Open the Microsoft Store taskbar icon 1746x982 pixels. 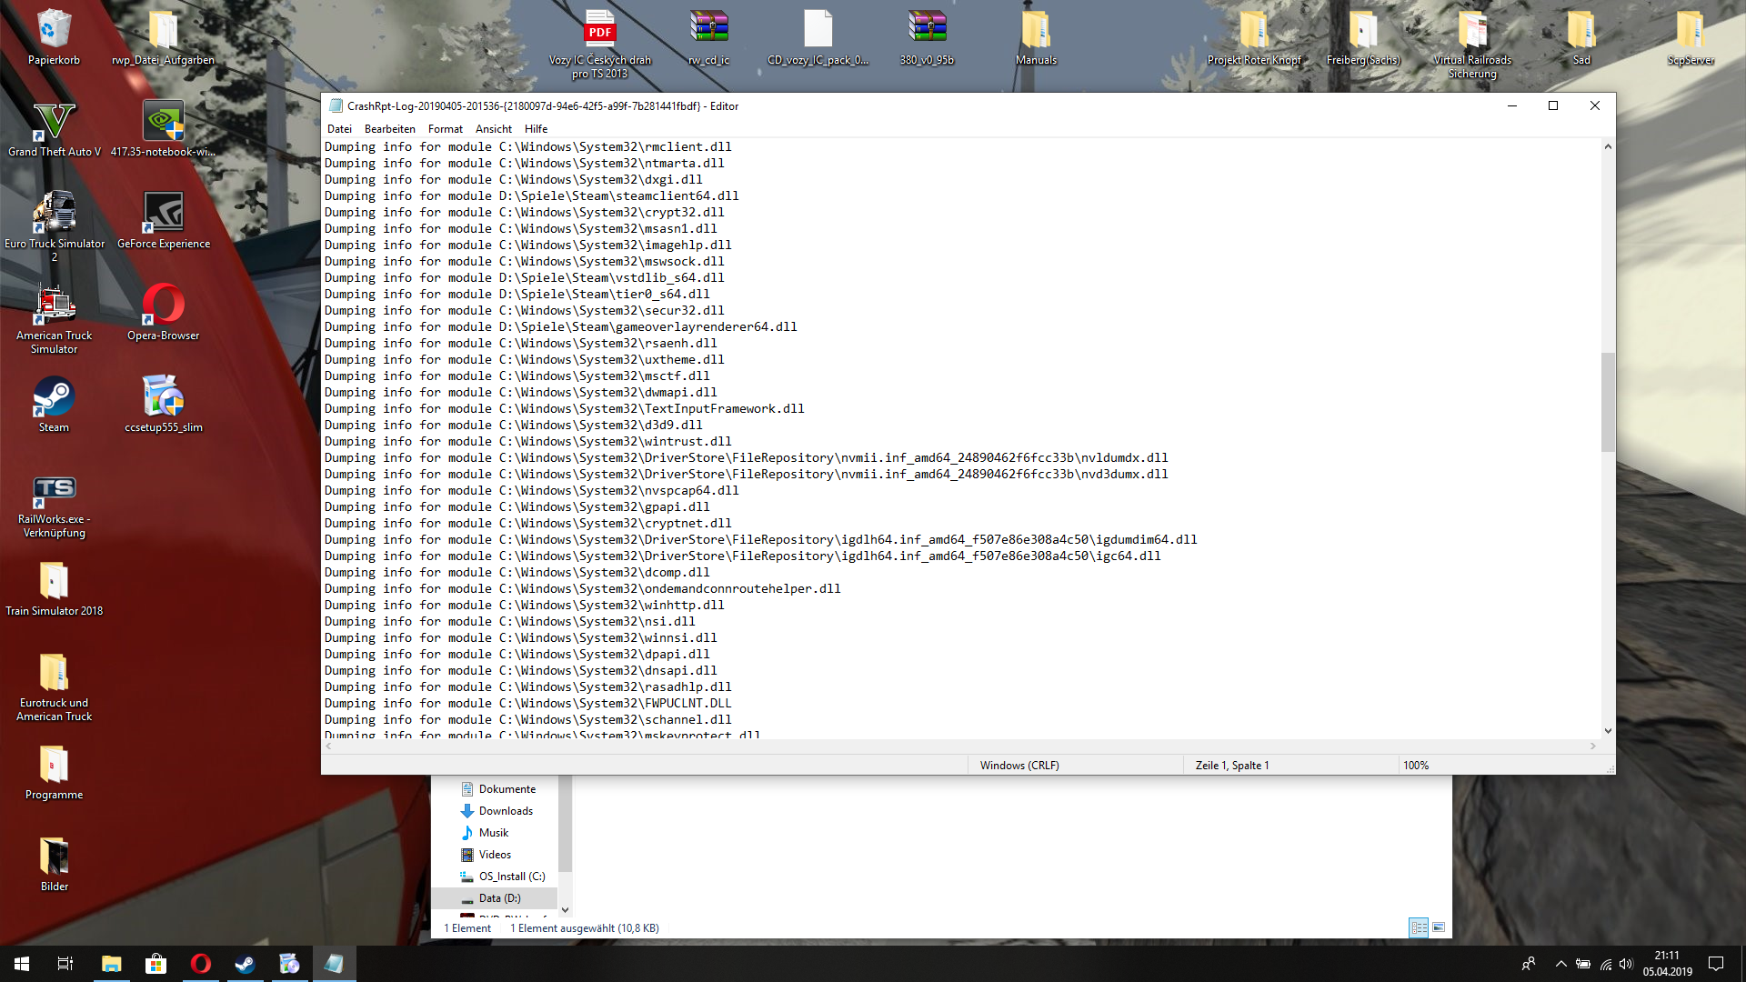pos(156,964)
